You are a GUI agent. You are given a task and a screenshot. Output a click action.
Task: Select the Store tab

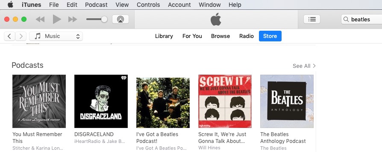pos(270,36)
